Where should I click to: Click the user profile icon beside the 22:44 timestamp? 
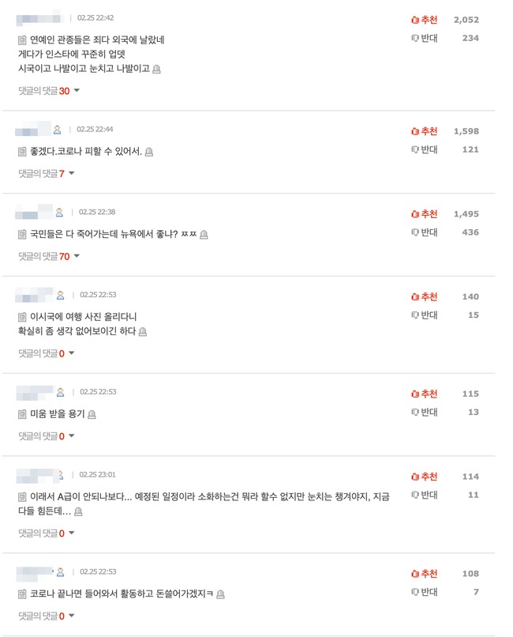pos(58,130)
